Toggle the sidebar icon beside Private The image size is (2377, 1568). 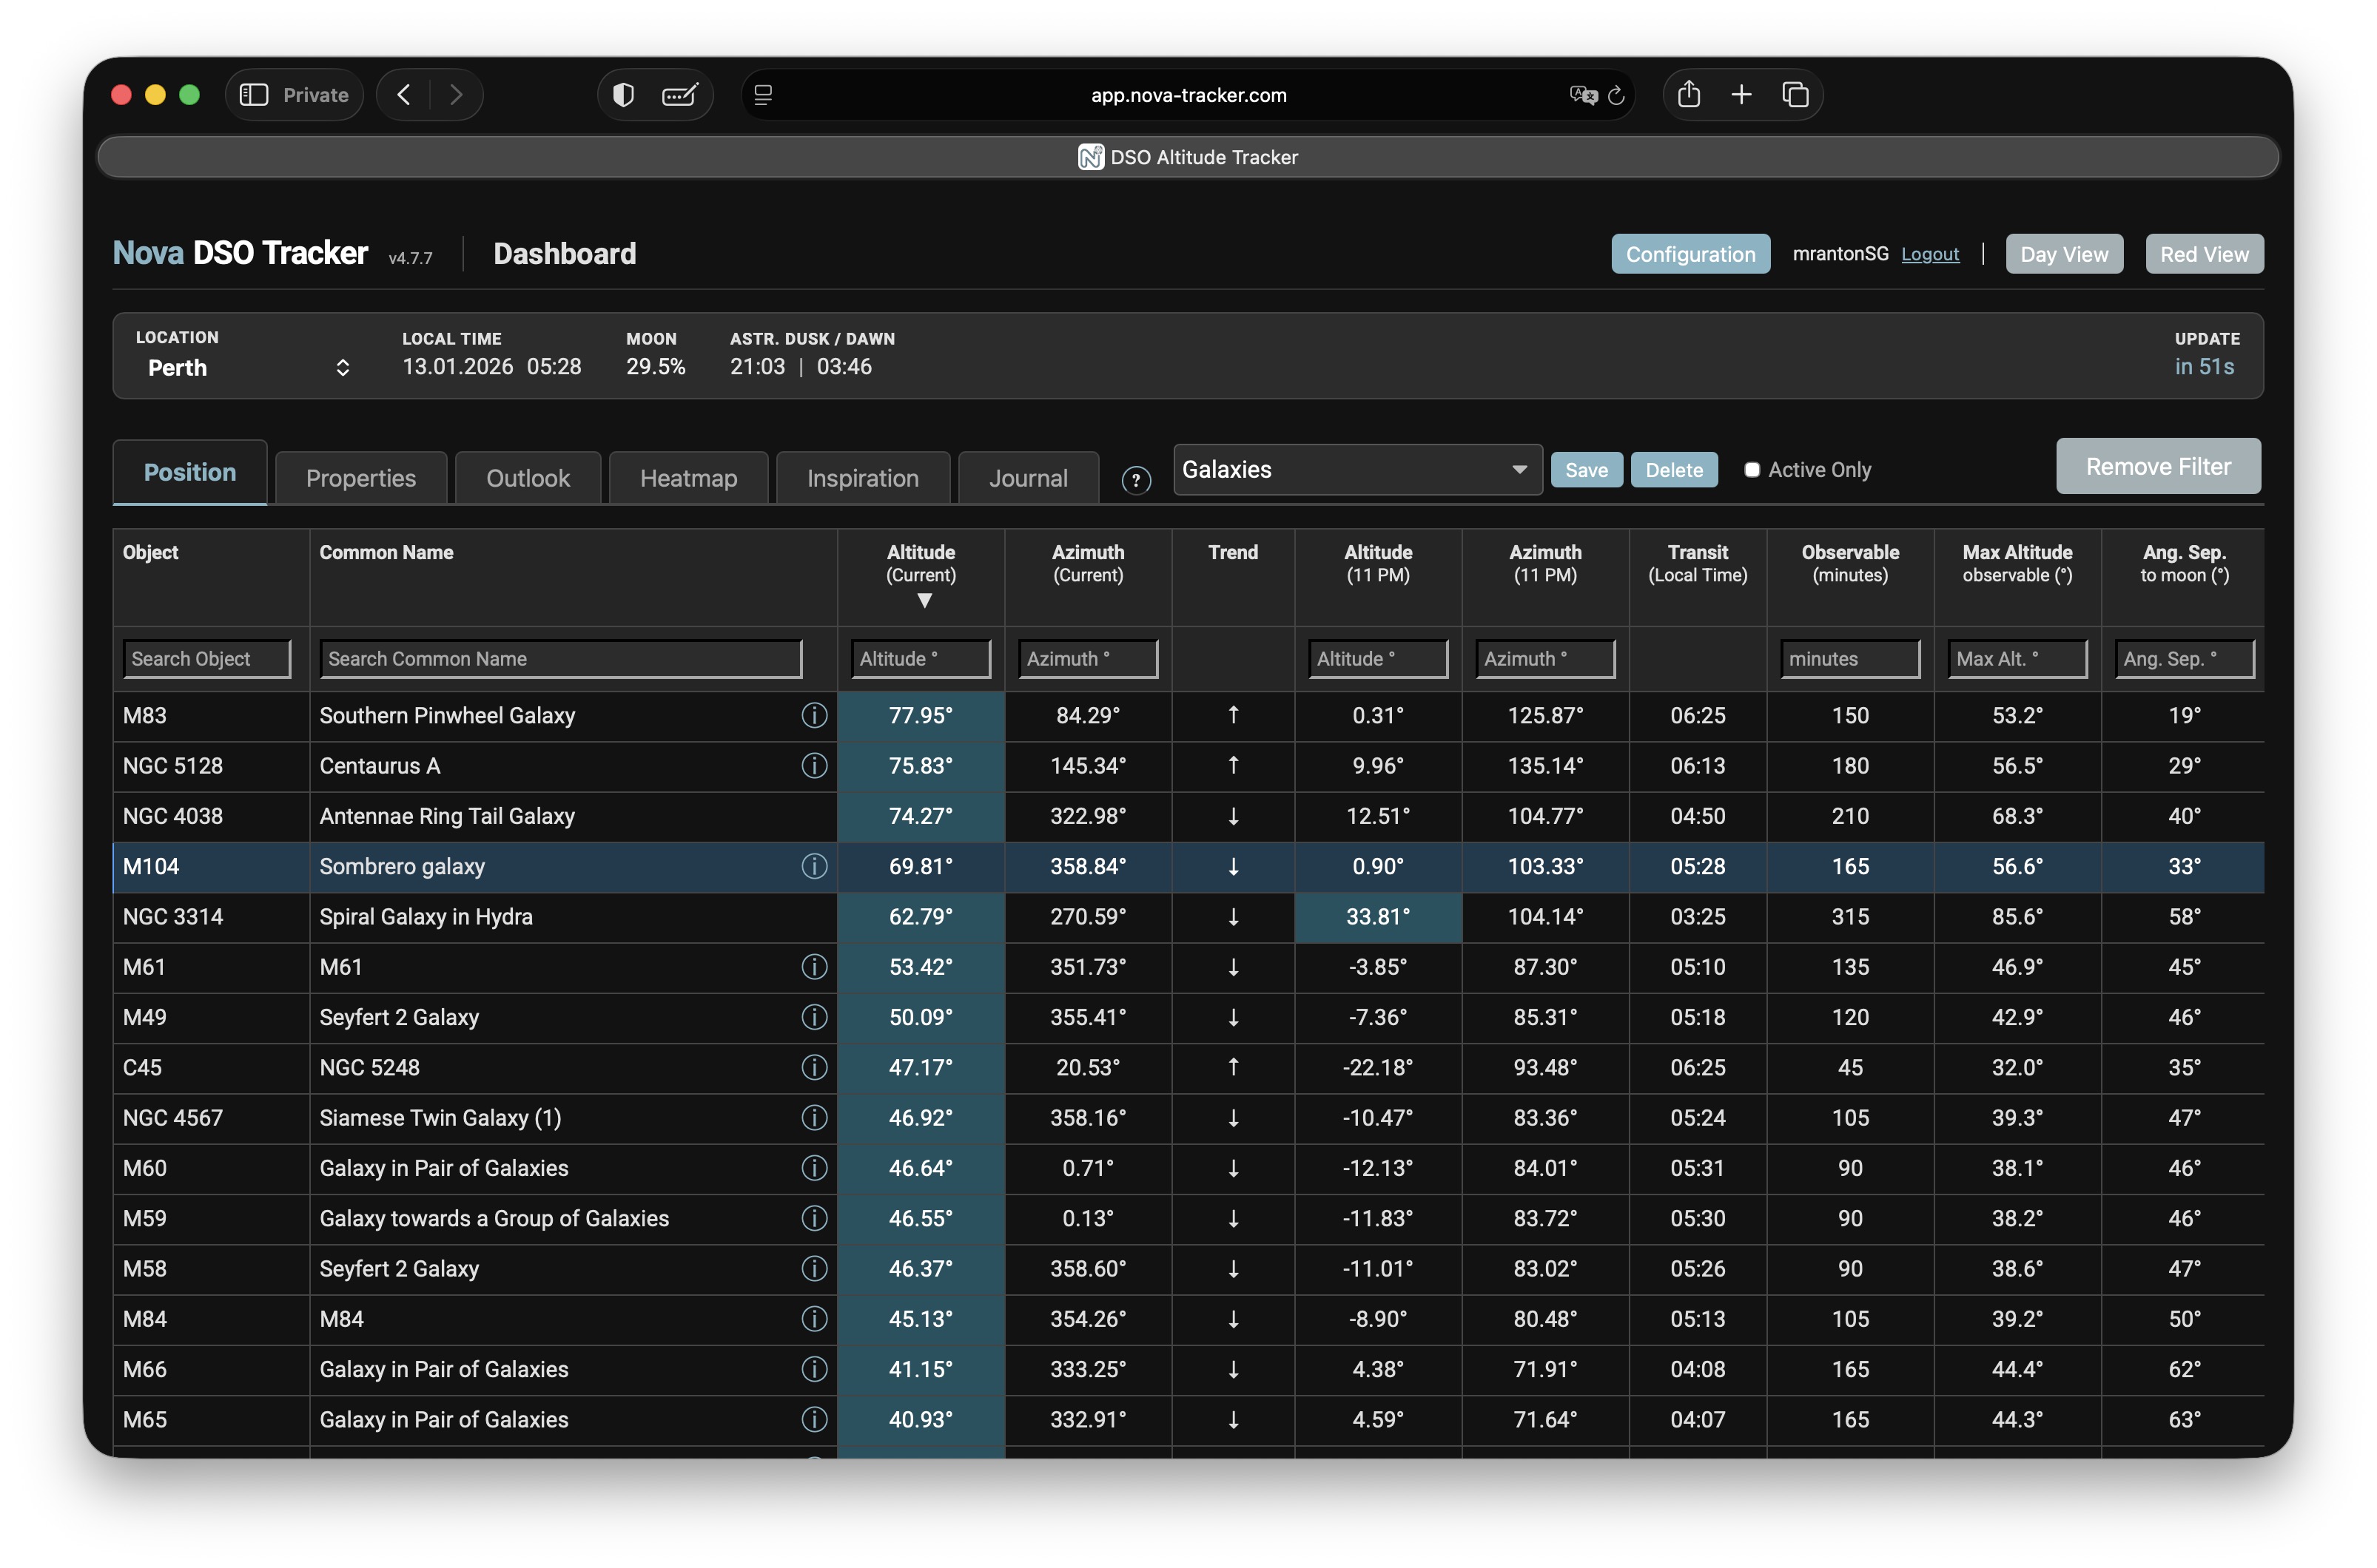(254, 95)
